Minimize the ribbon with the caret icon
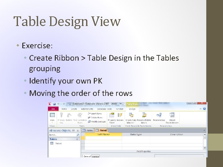Screen dimensions: 223x167 [200, 109]
